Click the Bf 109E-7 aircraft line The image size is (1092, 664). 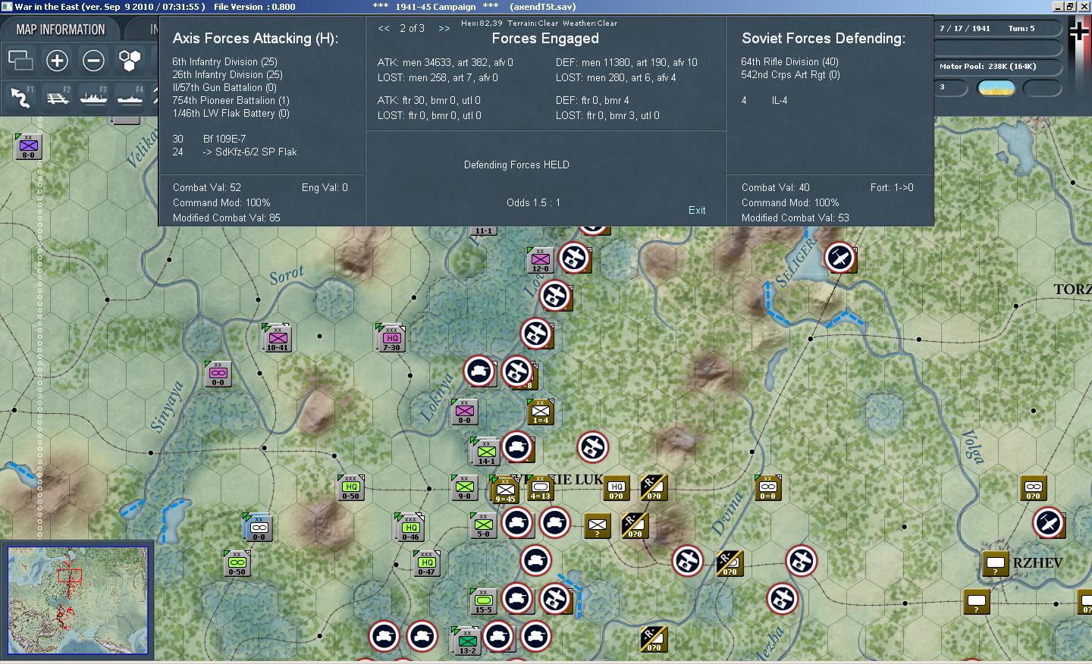pos(209,139)
